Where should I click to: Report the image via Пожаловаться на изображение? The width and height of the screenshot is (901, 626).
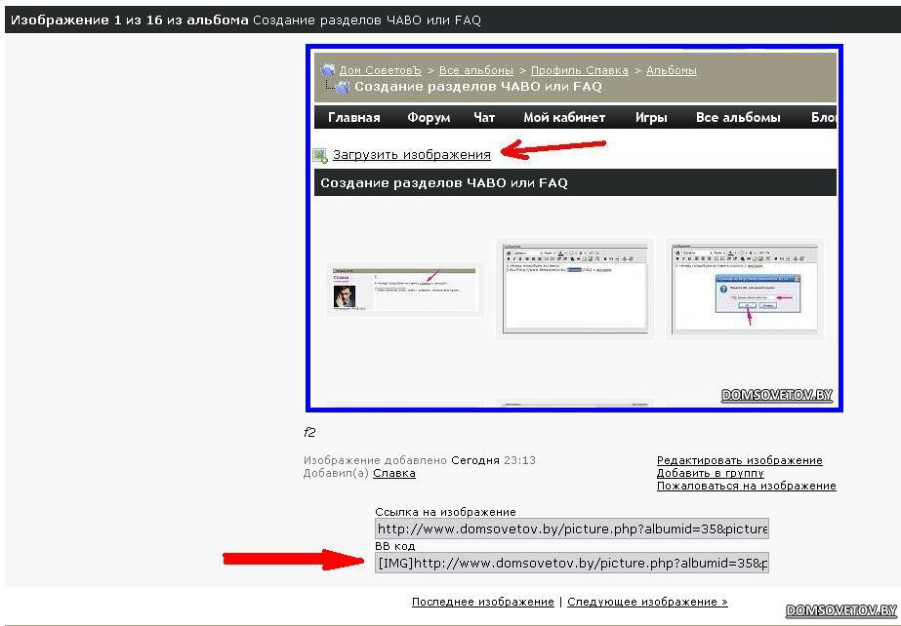click(746, 486)
